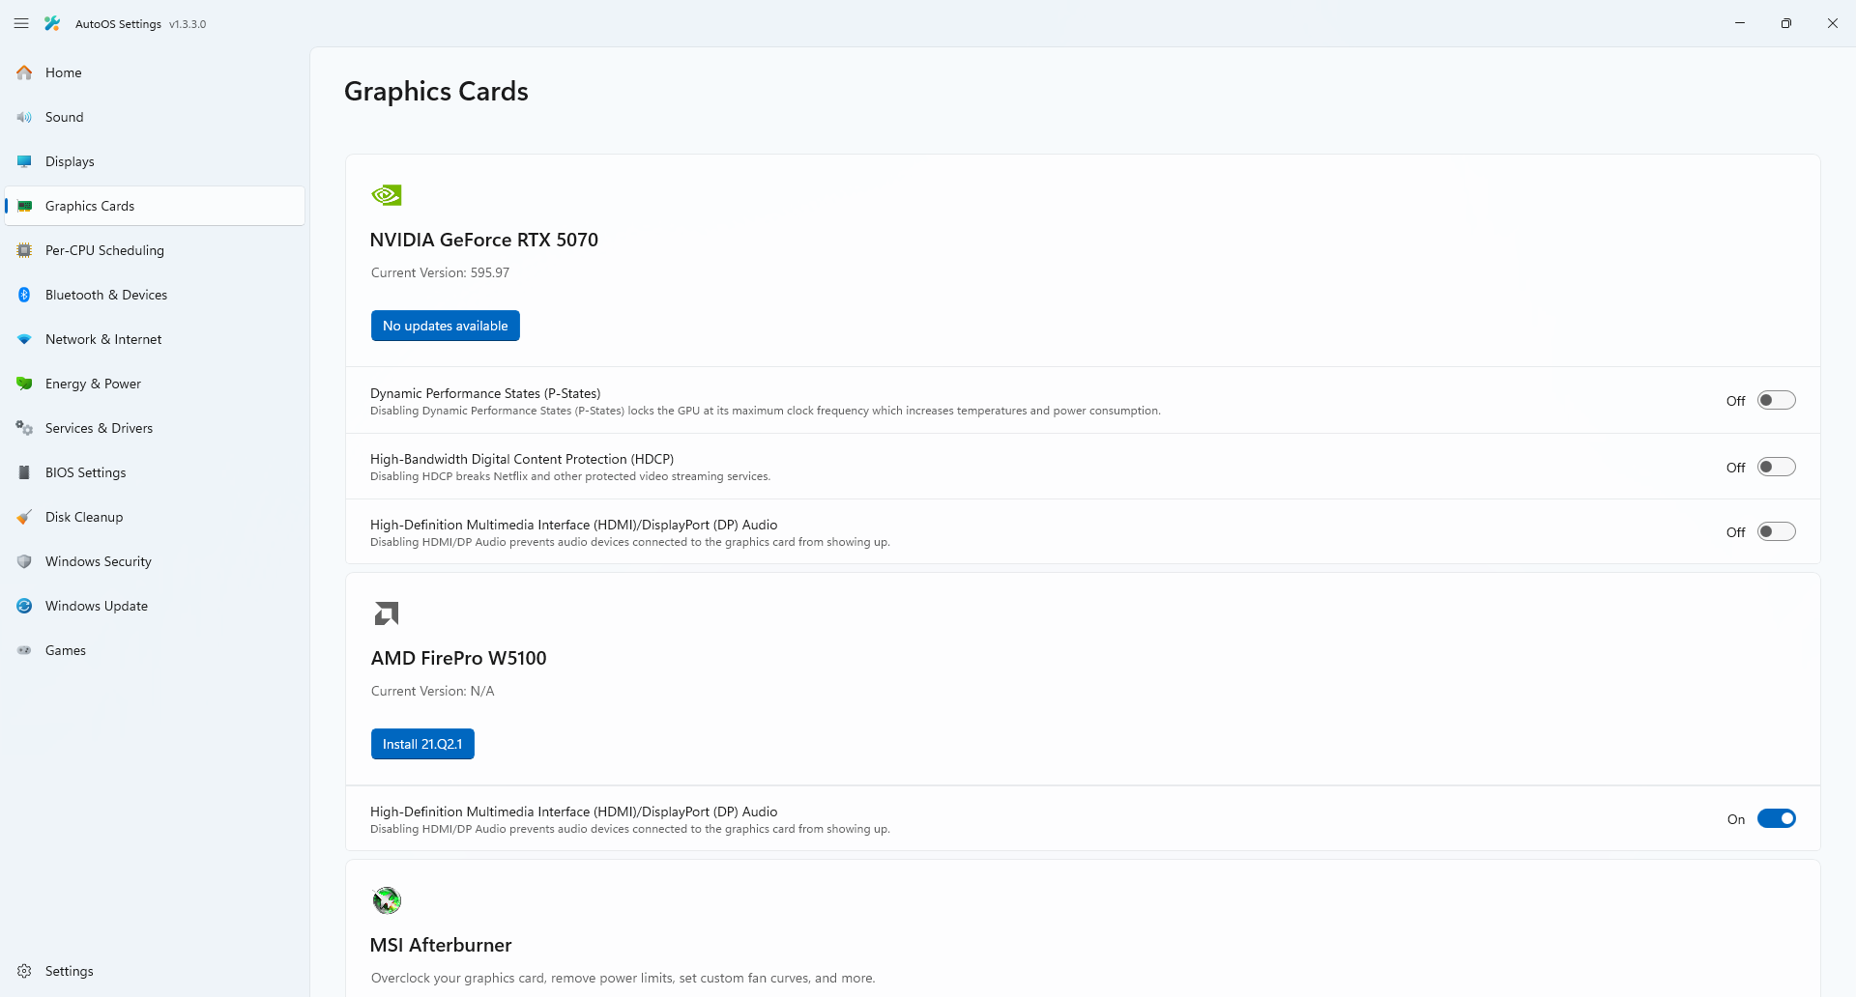Click Current Version: N/A text
Viewport: 1856px width, 997px height.
432,691
